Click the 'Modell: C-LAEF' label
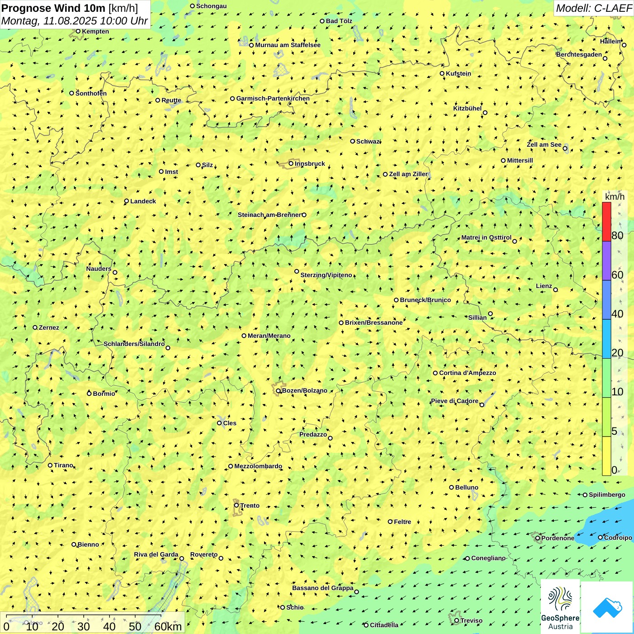Screen dimensions: 634x634 (x=594, y=8)
